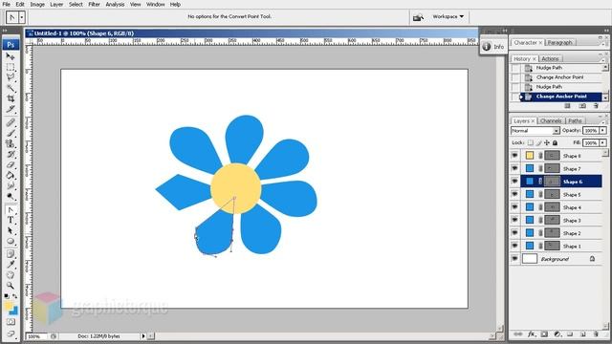Screen dimensions: 612x344
Task: Open the Workspace dropdown
Action: click(448, 16)
